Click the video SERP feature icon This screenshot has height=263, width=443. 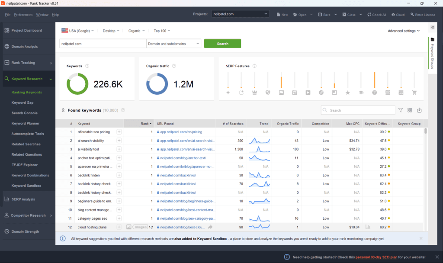click(x=308, y=93)
